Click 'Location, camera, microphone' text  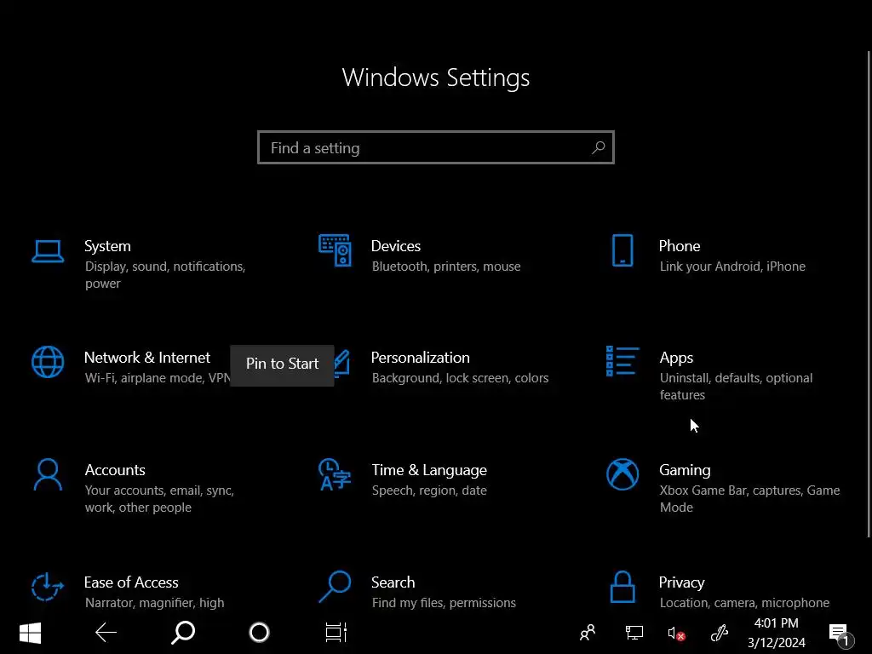point(744,603)
